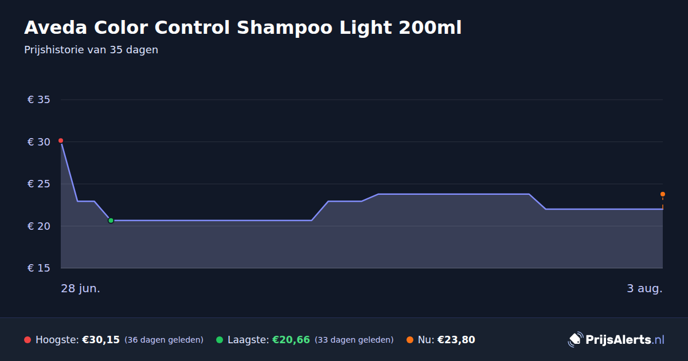This screenshot has width=688, height=361.
Task: Click the Nu €23,80 current price
Action: click(x=456, y=340)
